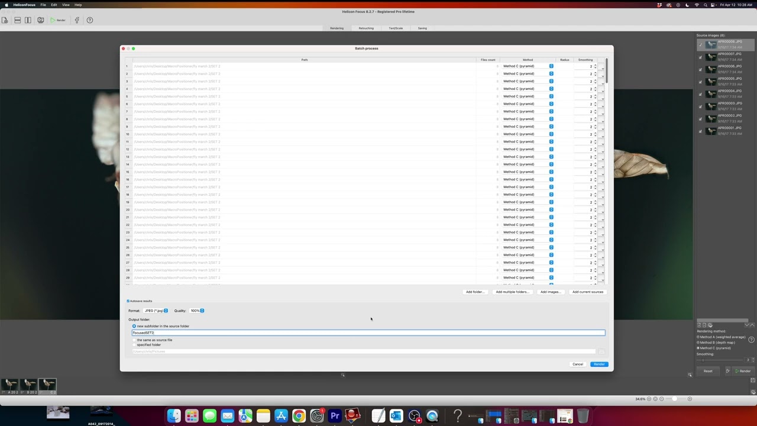The height and width of the screenshot is (426, 757).
Task: Open the View menu
Action: point(66,5)
